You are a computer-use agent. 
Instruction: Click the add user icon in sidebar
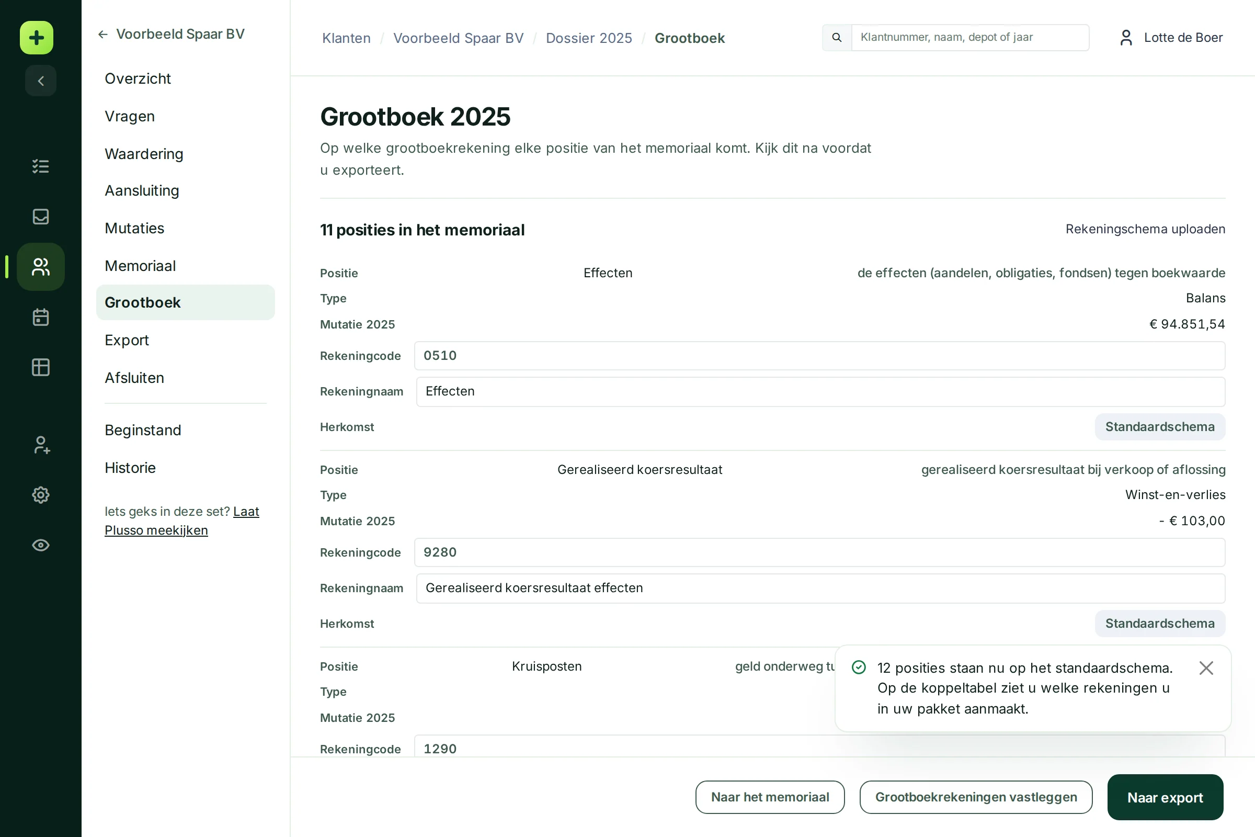41,445
